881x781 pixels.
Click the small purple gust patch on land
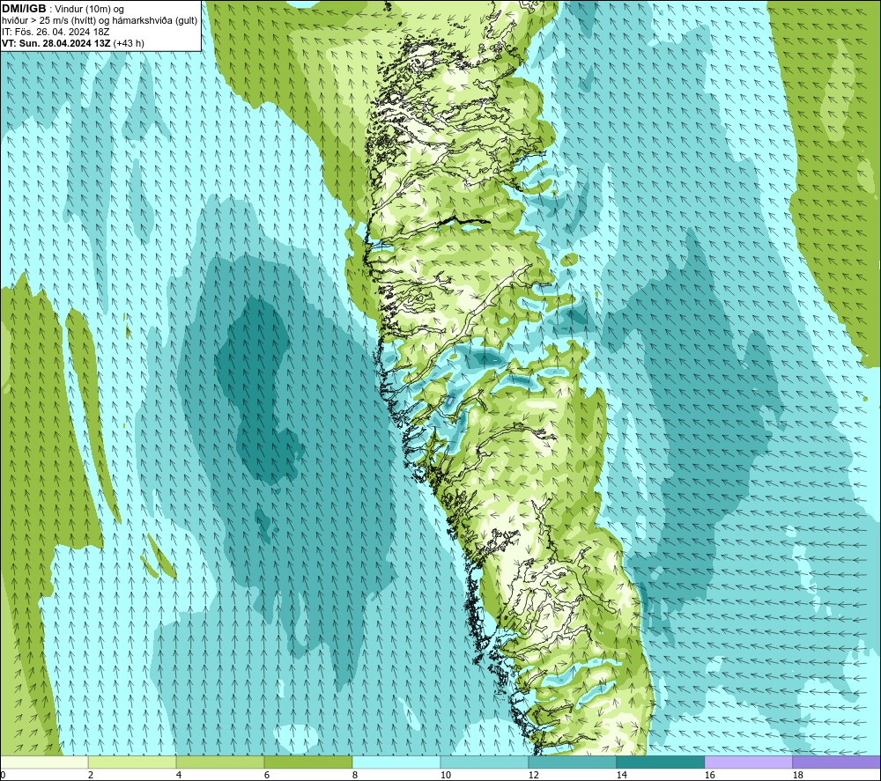450,401
